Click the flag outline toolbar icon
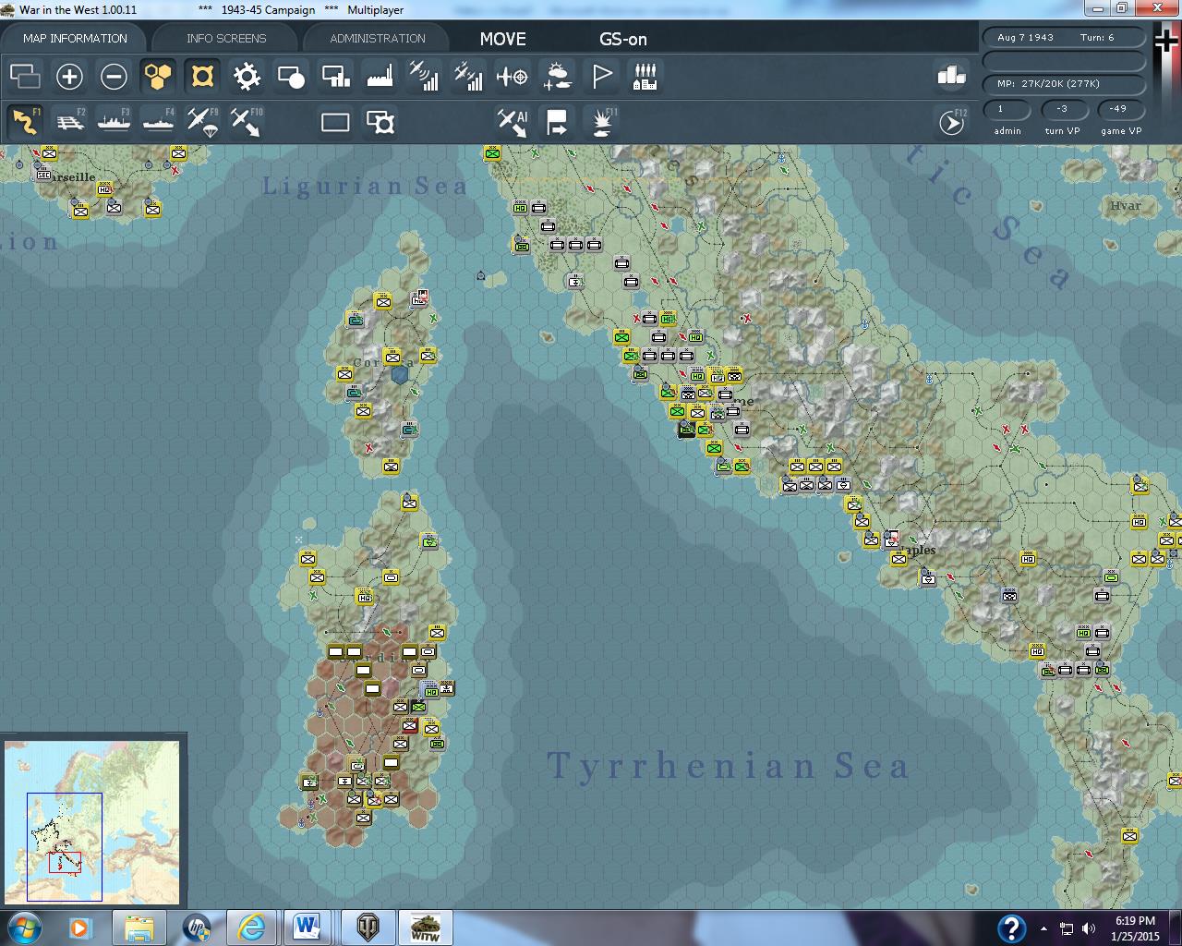This screenshot has height=946, width=1182. 601,76
